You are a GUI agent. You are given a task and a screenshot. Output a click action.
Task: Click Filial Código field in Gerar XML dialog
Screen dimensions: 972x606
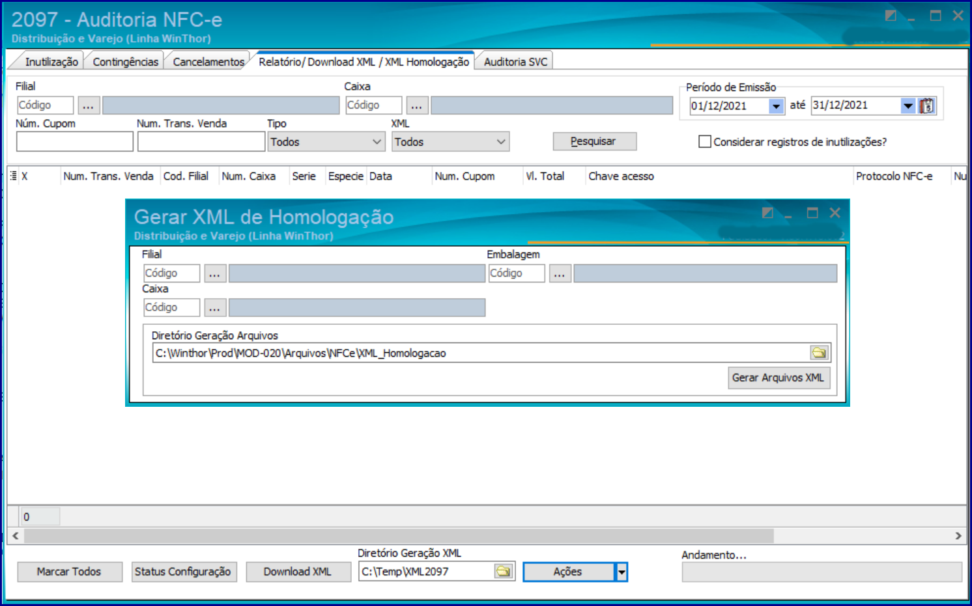tap(171, 273)
